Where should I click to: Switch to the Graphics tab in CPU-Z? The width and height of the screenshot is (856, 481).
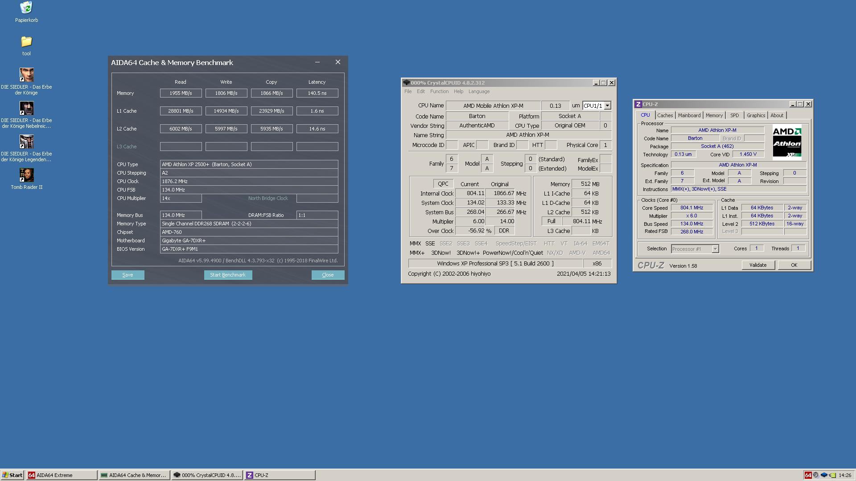(756, 115)
